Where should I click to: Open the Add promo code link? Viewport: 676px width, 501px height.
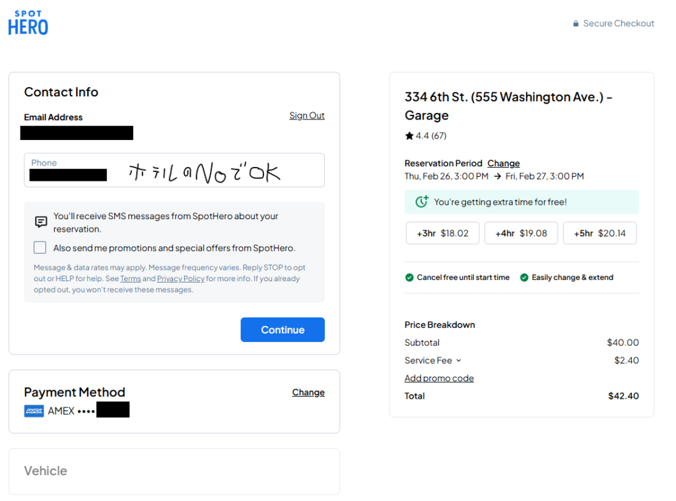point(439,378)
